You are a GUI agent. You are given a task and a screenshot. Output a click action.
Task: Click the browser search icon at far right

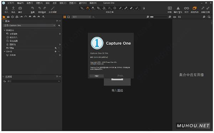tap(209, 17)
